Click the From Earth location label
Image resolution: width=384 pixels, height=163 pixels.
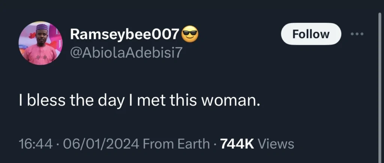coord(176,144)
